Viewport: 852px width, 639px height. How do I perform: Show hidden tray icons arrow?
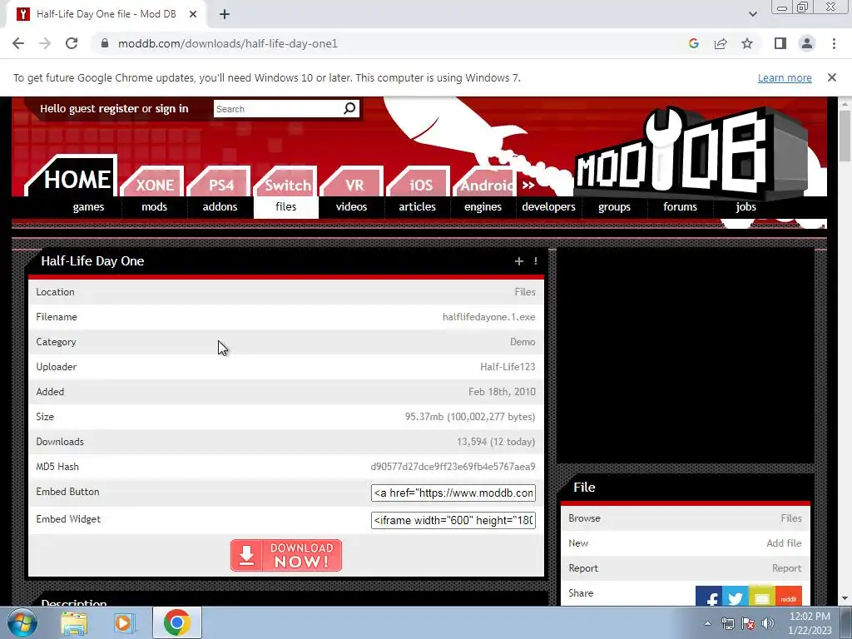pos(707,623)
